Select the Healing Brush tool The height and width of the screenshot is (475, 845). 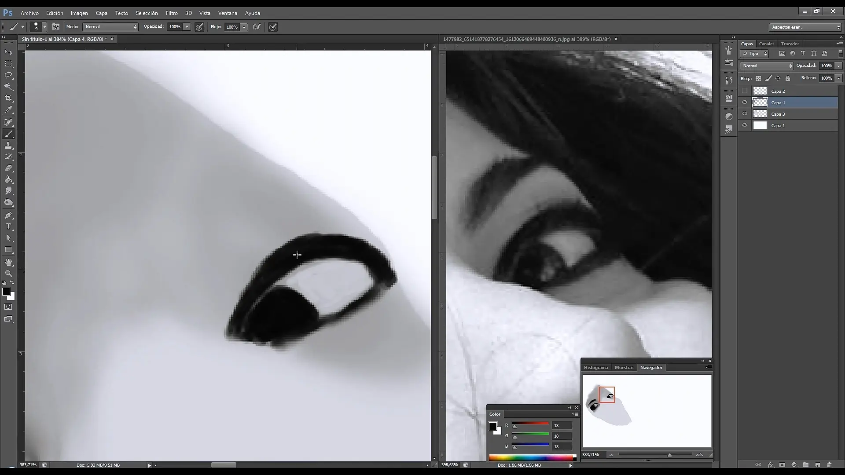pyautogui.click(x=8, y=122)
